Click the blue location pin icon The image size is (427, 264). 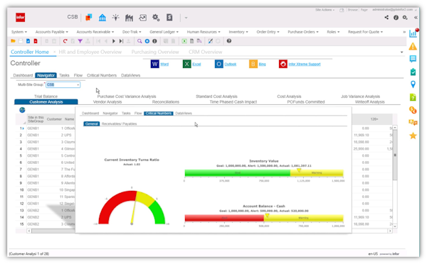point(413,84)
